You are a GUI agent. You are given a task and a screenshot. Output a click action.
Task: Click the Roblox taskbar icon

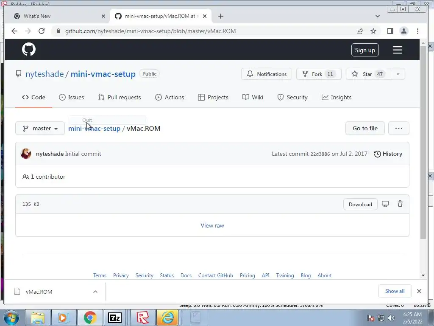pyautogui.click(x=142, y=318)
